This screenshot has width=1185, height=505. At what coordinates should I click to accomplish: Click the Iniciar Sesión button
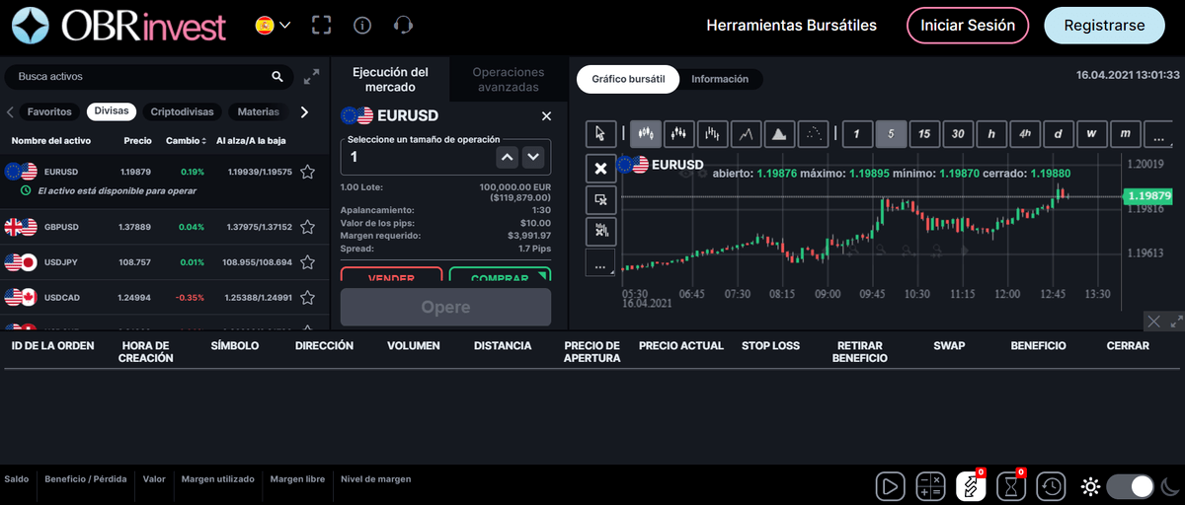pyautogui.click(x=968, y=26)
